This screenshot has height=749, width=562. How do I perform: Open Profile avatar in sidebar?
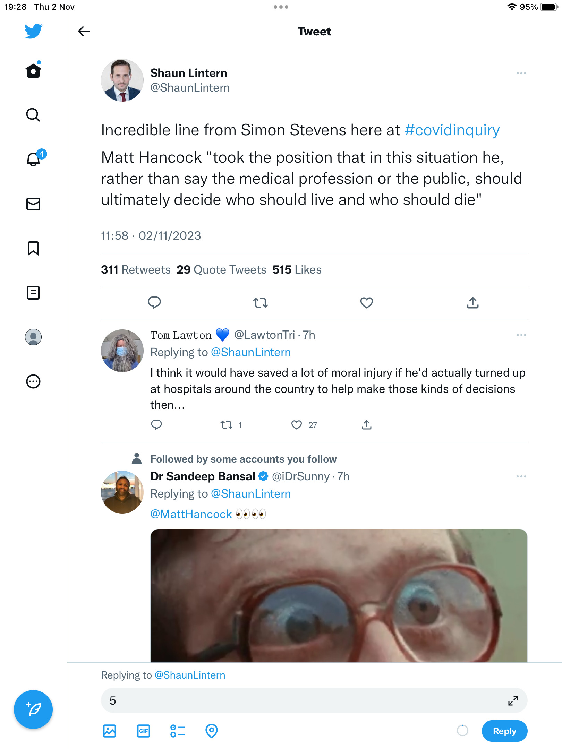[33, 337]
